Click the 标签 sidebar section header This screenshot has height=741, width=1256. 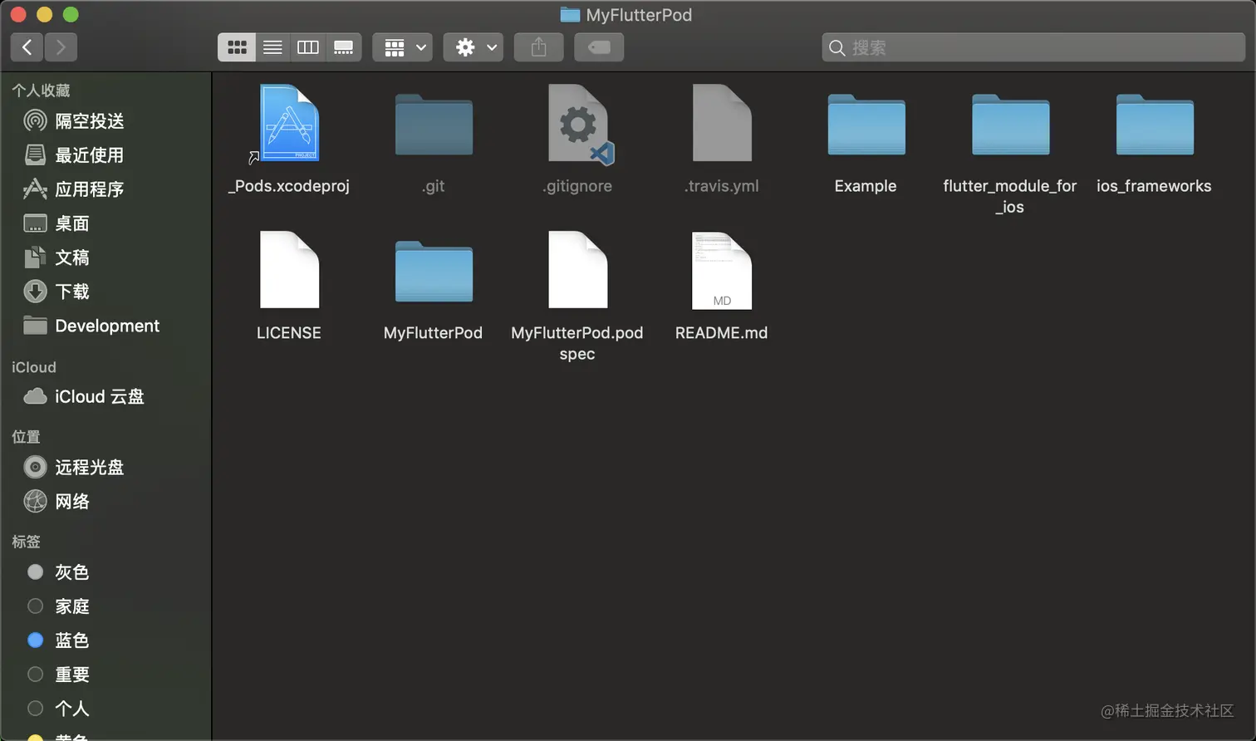point(26,542)
